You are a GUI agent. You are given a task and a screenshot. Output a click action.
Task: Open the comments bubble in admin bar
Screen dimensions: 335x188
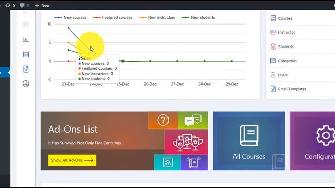click(25, 5)
